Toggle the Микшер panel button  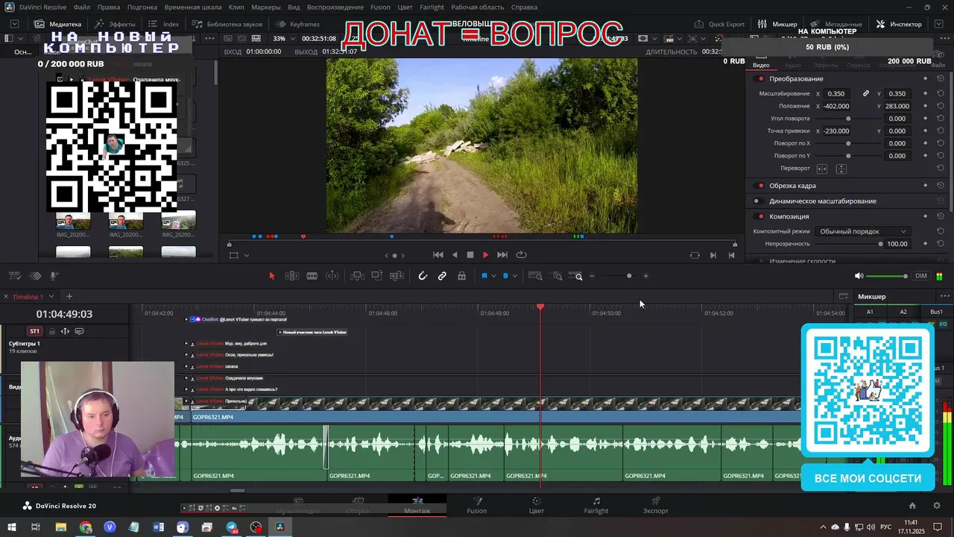tap(779, 24)
